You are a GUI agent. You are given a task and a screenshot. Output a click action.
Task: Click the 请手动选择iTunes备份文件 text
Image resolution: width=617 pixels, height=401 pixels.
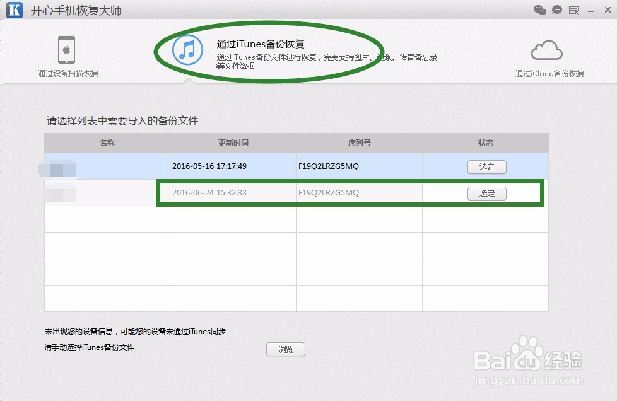(x=90, y=347)
